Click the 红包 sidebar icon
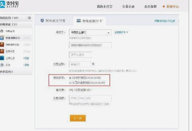This screenshot has height=131, width=192. pyautogui.click(x=2, y=65)
